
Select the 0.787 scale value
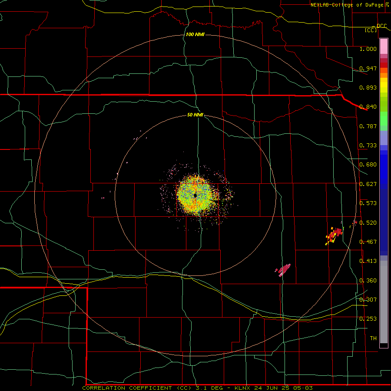[x=368, y=126]
